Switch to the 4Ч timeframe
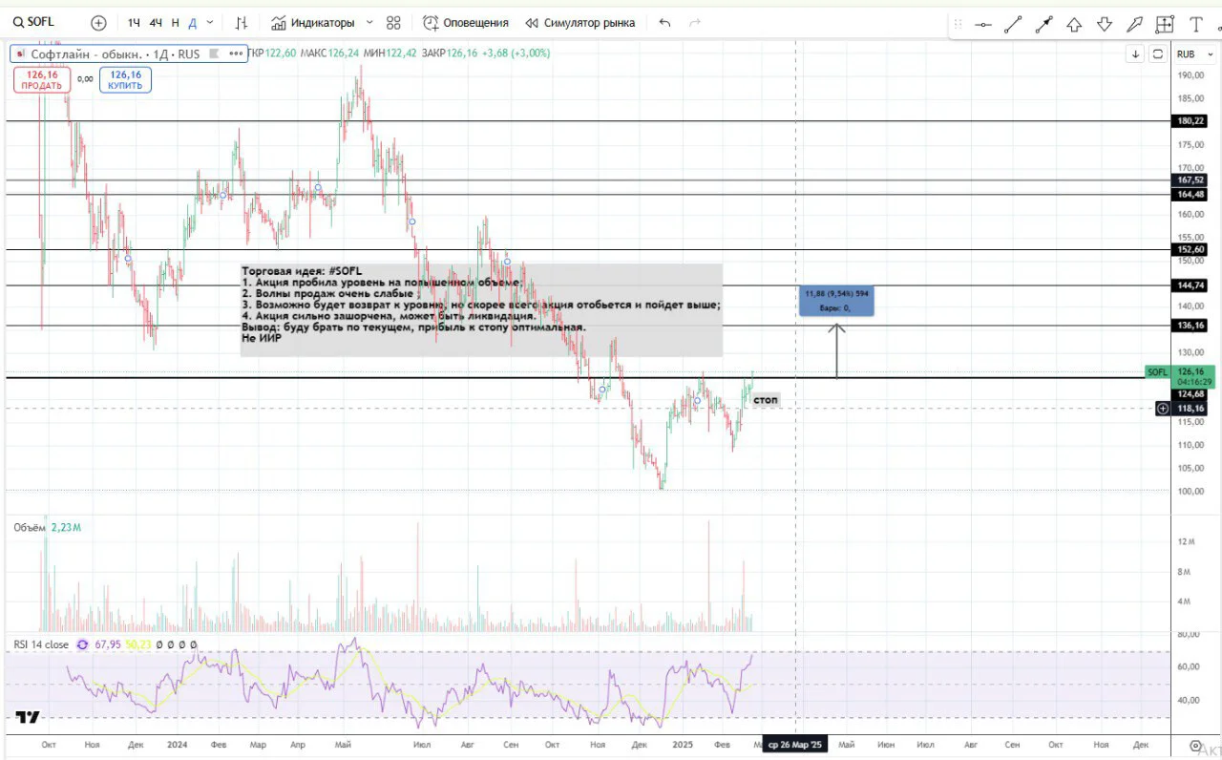This screenshot has width=1222, height=760. (x=156, y=22)
